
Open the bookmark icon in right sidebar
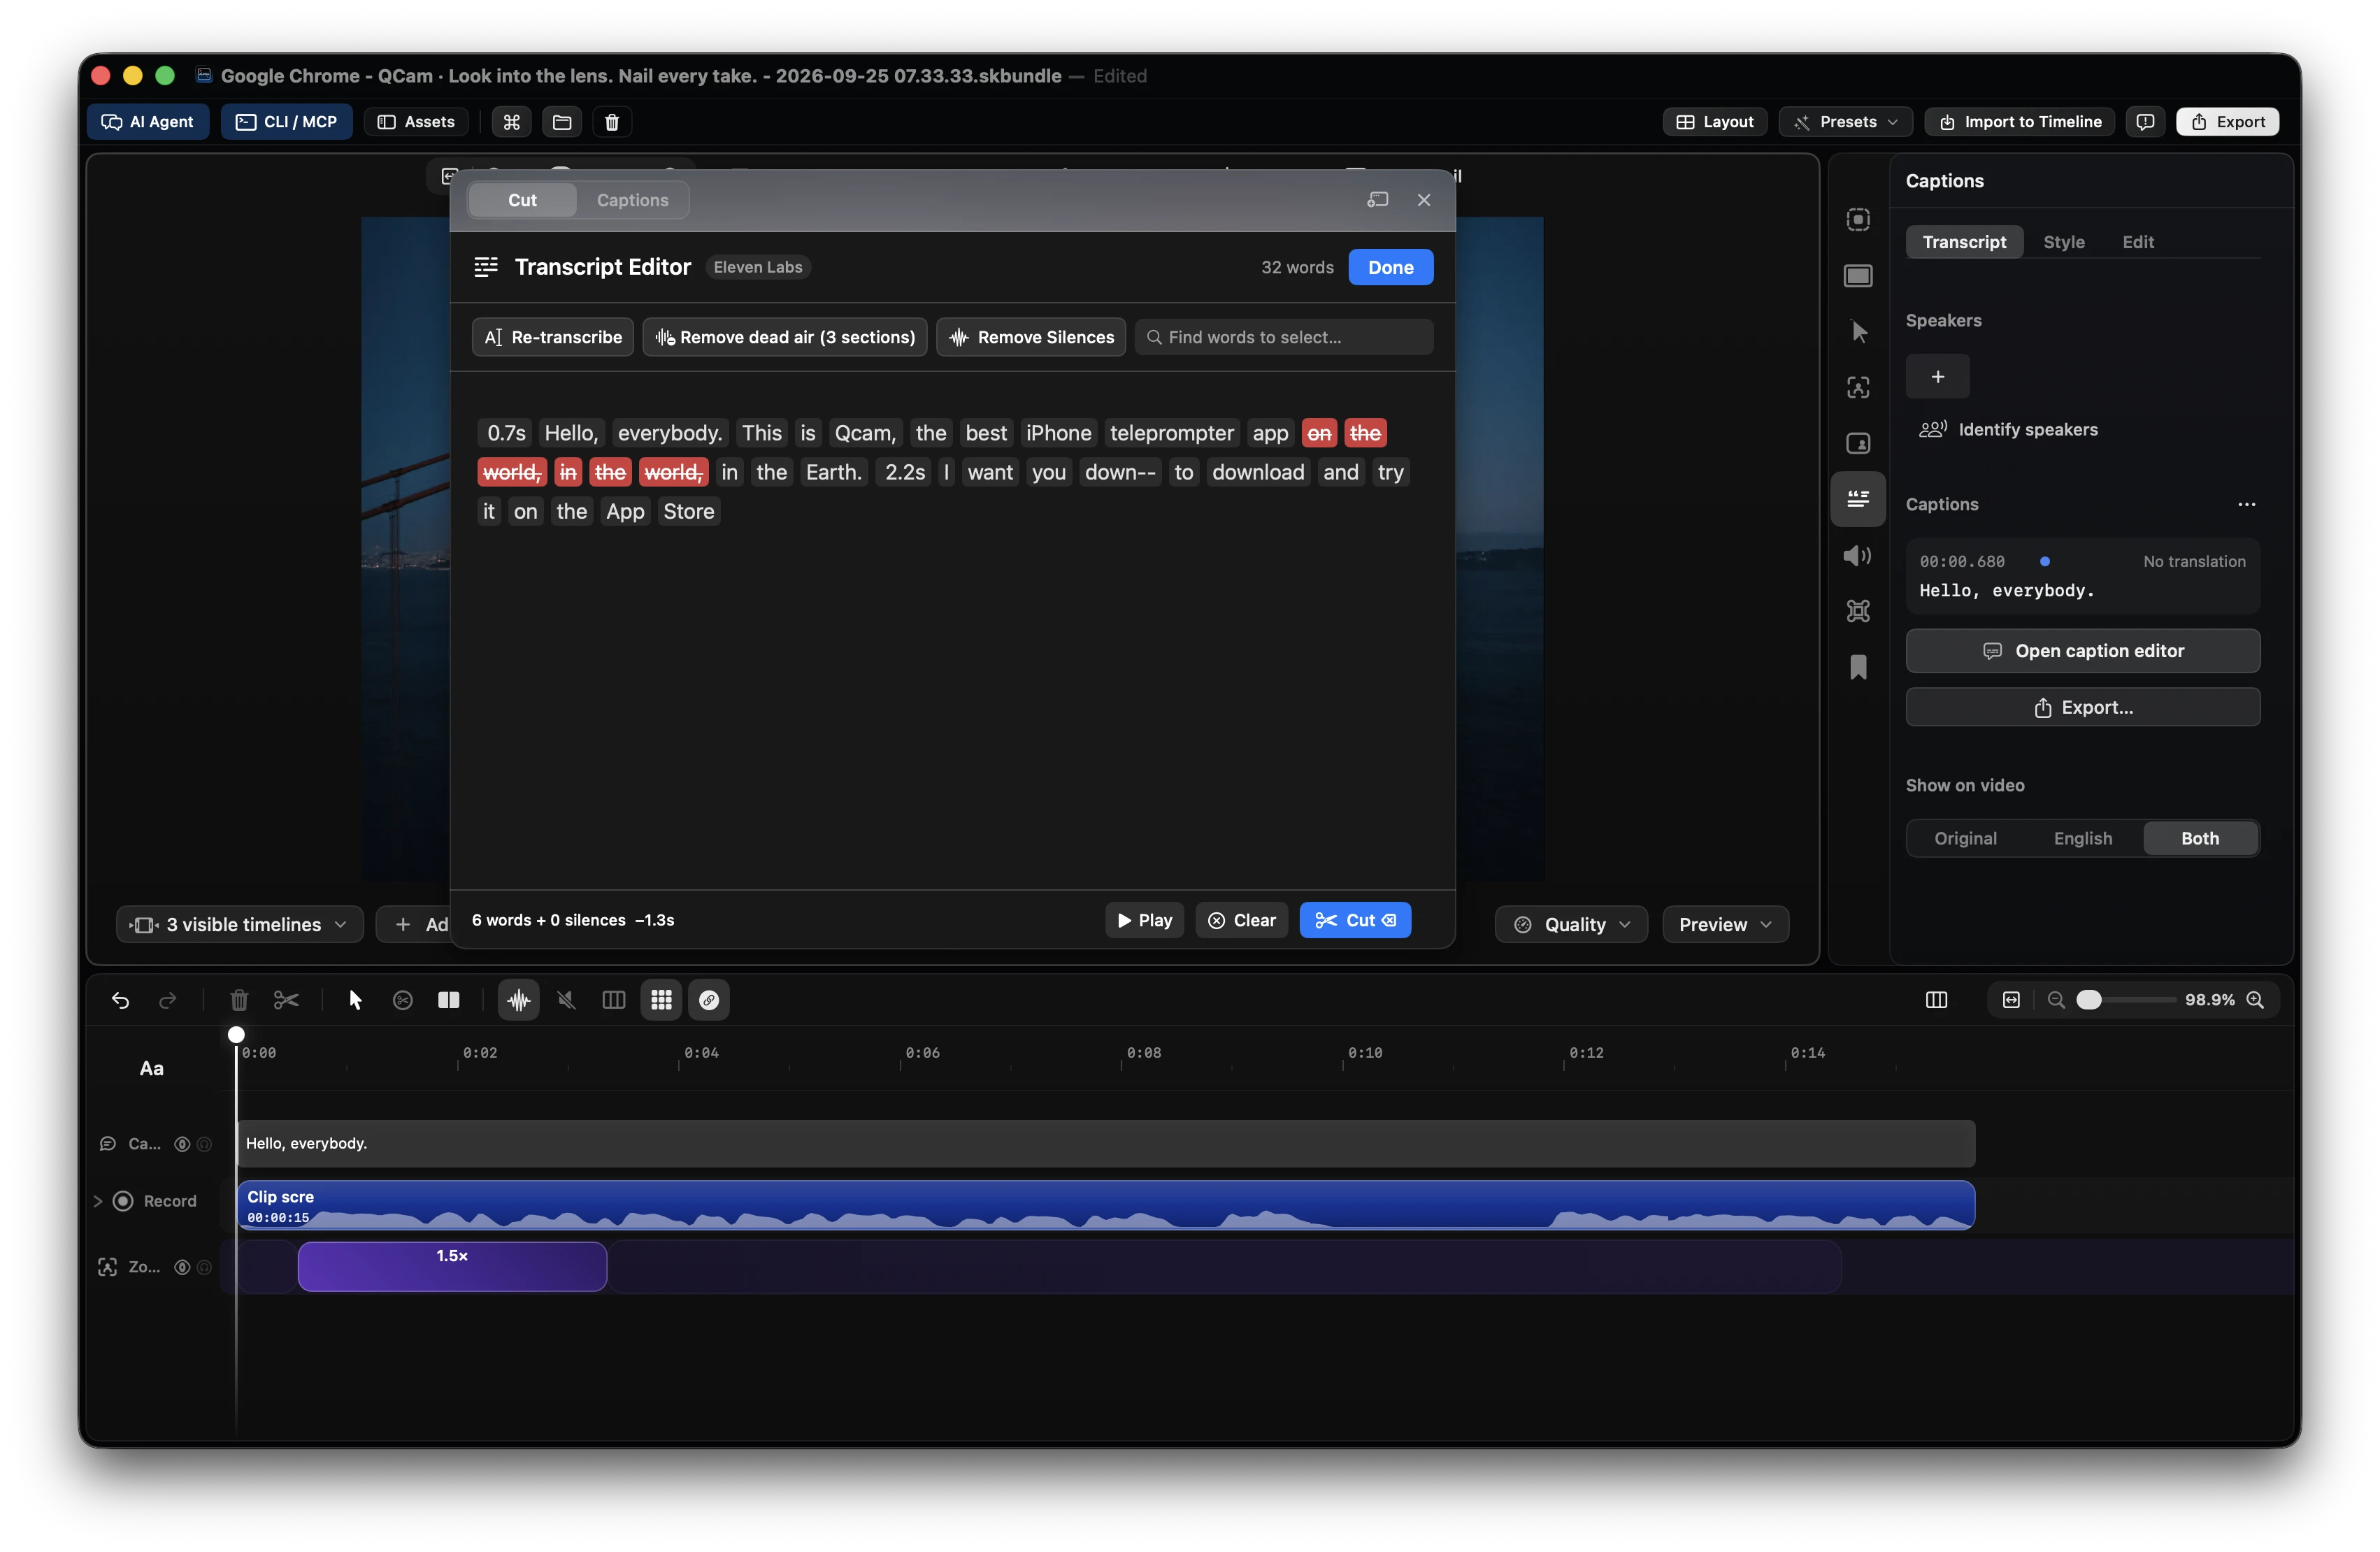point(1858,667)
